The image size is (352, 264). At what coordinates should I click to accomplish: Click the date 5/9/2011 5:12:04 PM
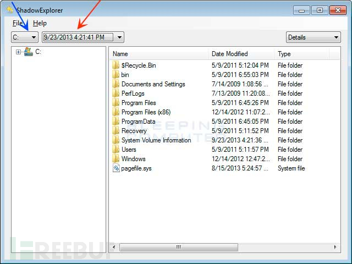click(x=240, y=65)
